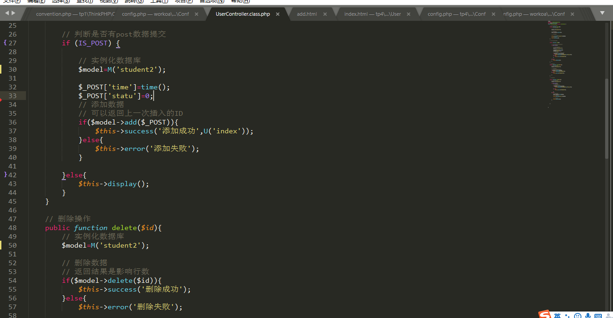This screenshot has height=318, width=613.
Task: Close the UserController.class.php tab
Action: click(x=277, y=14)
